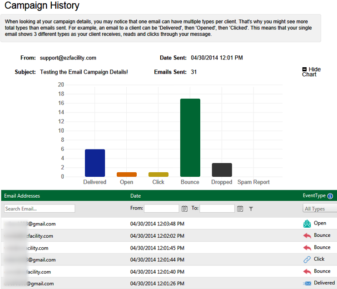
Task: Sort by EventType column header
Action: (x=314, y=196)
